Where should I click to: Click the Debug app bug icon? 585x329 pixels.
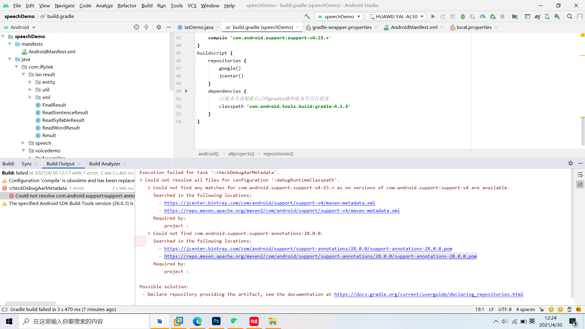[463, 16]
